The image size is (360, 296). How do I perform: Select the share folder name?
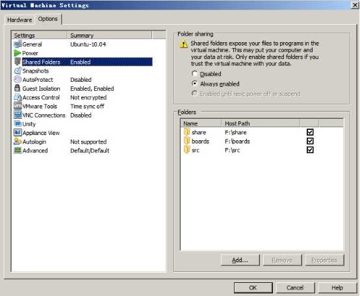coord(199,132)
